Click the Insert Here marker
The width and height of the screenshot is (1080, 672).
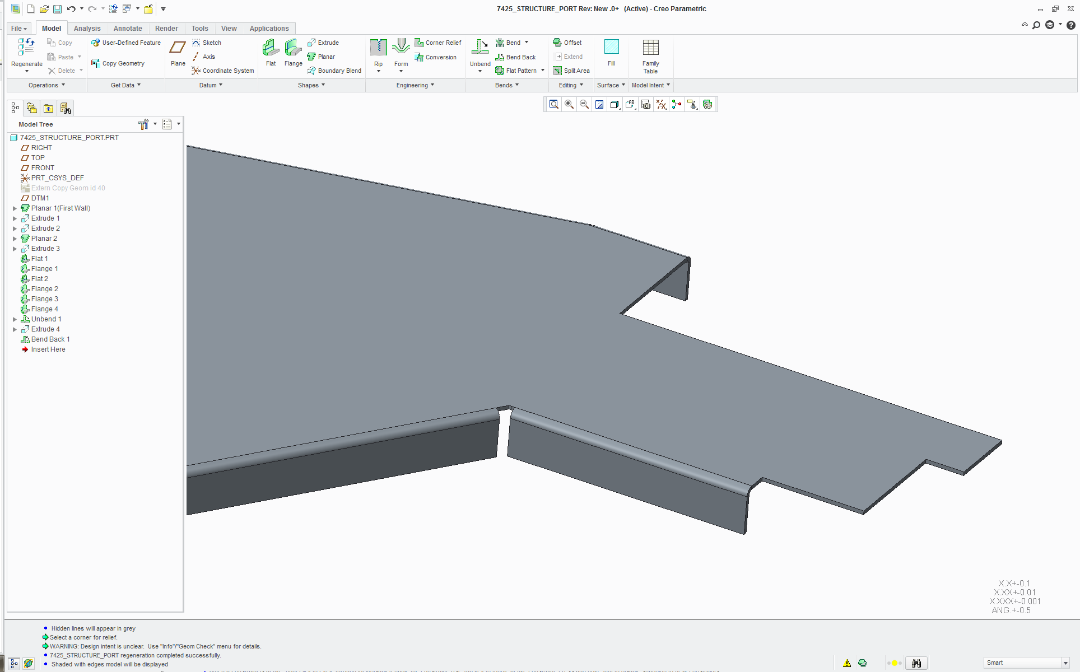pos(43,349)
